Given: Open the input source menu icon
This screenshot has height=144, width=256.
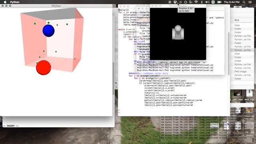Looking at the screenshot, I should pos(213,2).
